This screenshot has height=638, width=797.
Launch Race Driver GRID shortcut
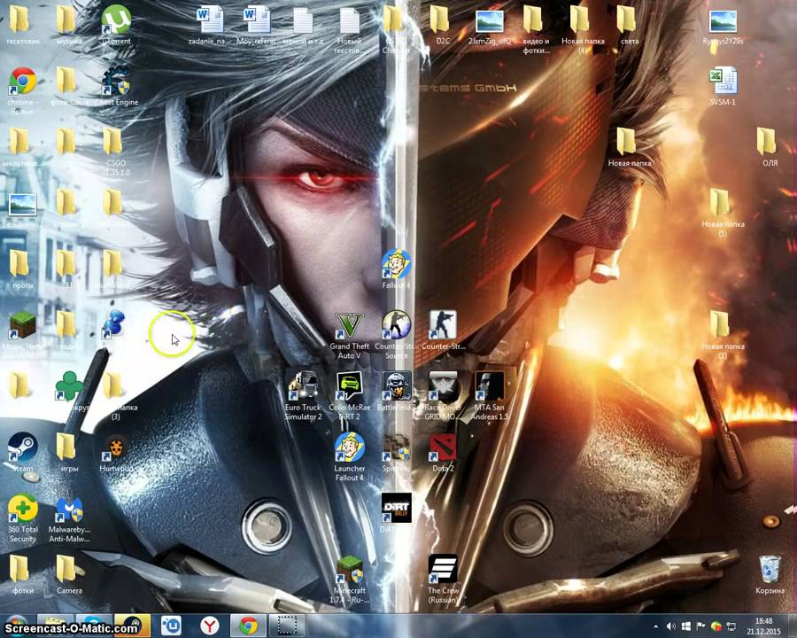(443, 396)
